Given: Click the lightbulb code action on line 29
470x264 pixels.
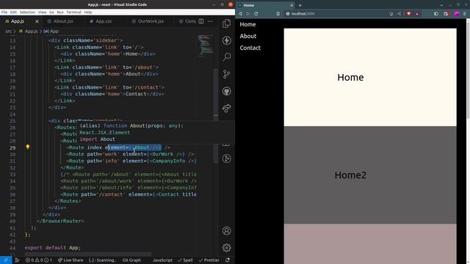Looking at the screenshot, I should (x=28, y=147).
